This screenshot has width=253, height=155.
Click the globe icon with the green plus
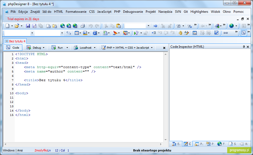(75, 26)
